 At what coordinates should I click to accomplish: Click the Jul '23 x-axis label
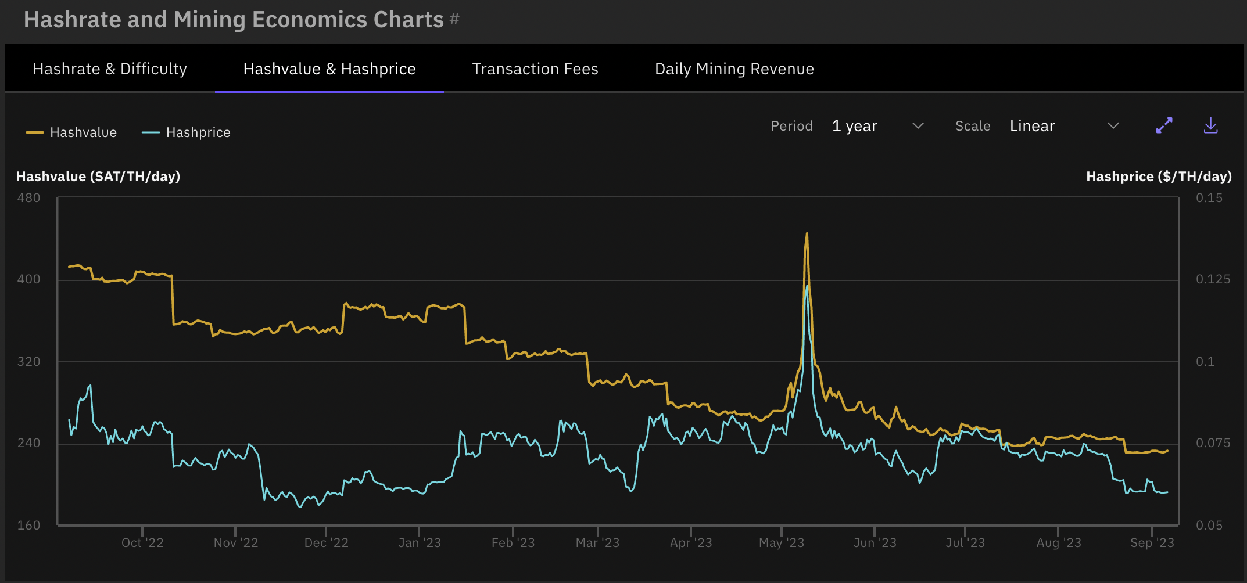(965, 542)
